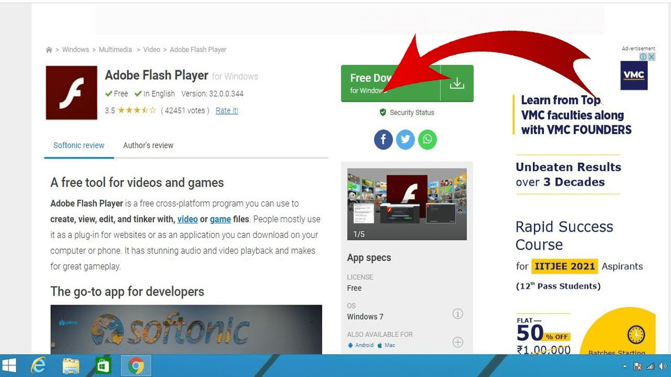Expand the Also Available For list
Screen dimensions: 671x377
457,342
